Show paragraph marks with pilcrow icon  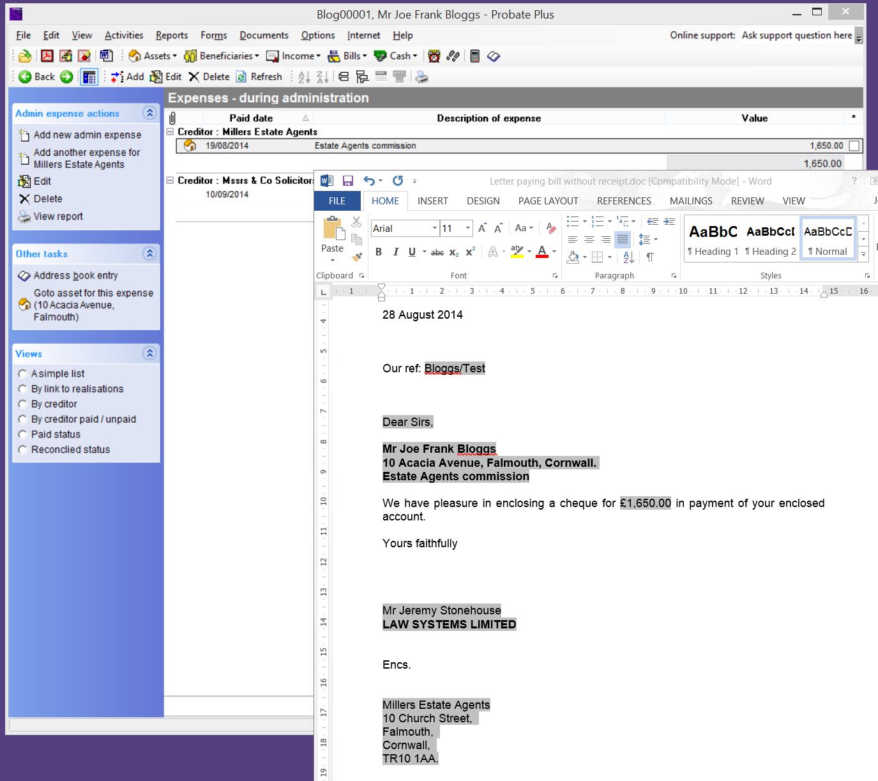(649, 257)
